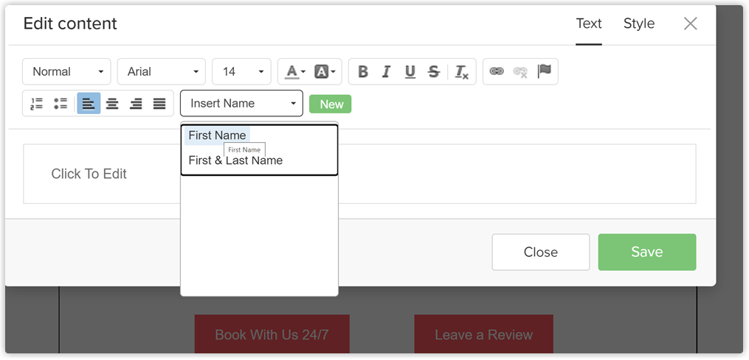Image resolution: width=749 pixels, height=360 pixels.
Task: Toggle strikethrough formatting
Action: point(434,72)
